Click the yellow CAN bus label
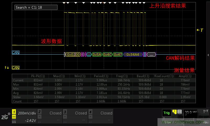The image size is (210, 126). pyautogui.click(x=16, y=68)
